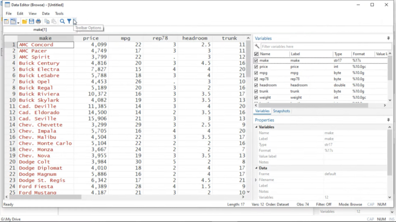Select the price column header
Viewport: 396px width, 222px height.
91,38
